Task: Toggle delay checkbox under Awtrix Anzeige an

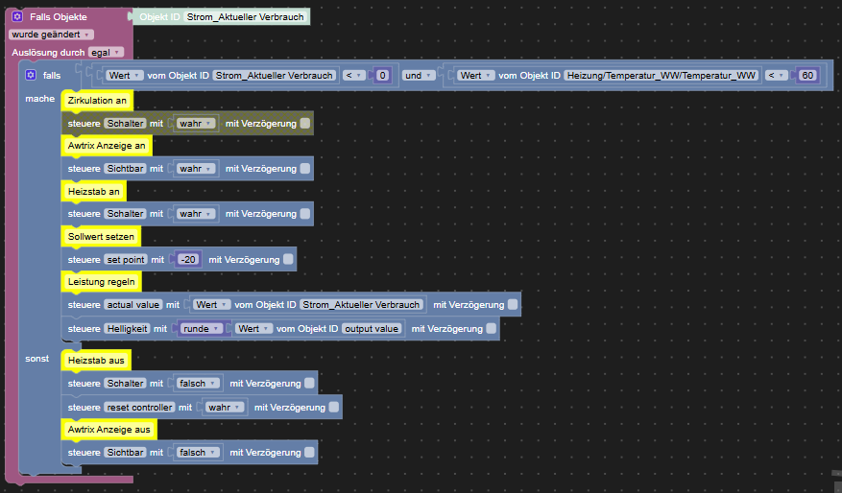Action: [x=305, y=169]
